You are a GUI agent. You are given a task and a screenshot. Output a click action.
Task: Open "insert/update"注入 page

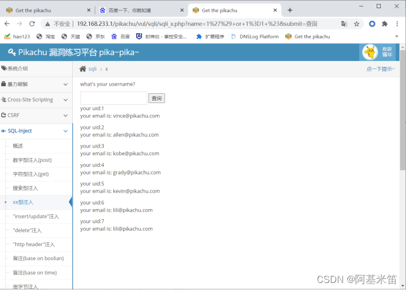(36, 216)
